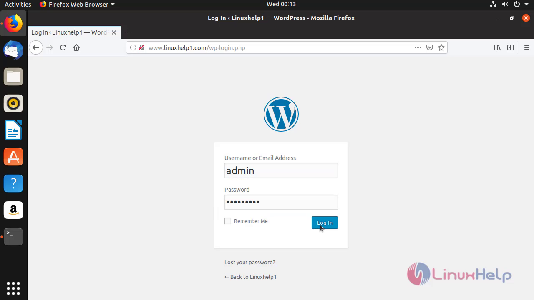534x300 pixels.
Task: Minimize the Firefox window
Action: pos(498,18)
